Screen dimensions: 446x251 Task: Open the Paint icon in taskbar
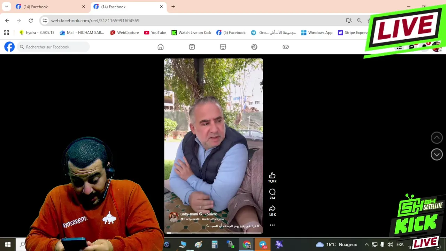[198, 244]
